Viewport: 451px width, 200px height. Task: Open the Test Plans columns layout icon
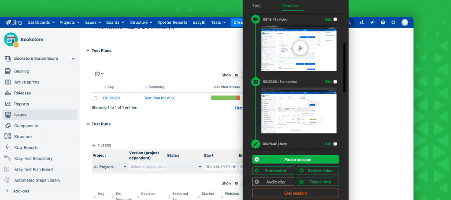pyautogui.click(x=99, y=74)
